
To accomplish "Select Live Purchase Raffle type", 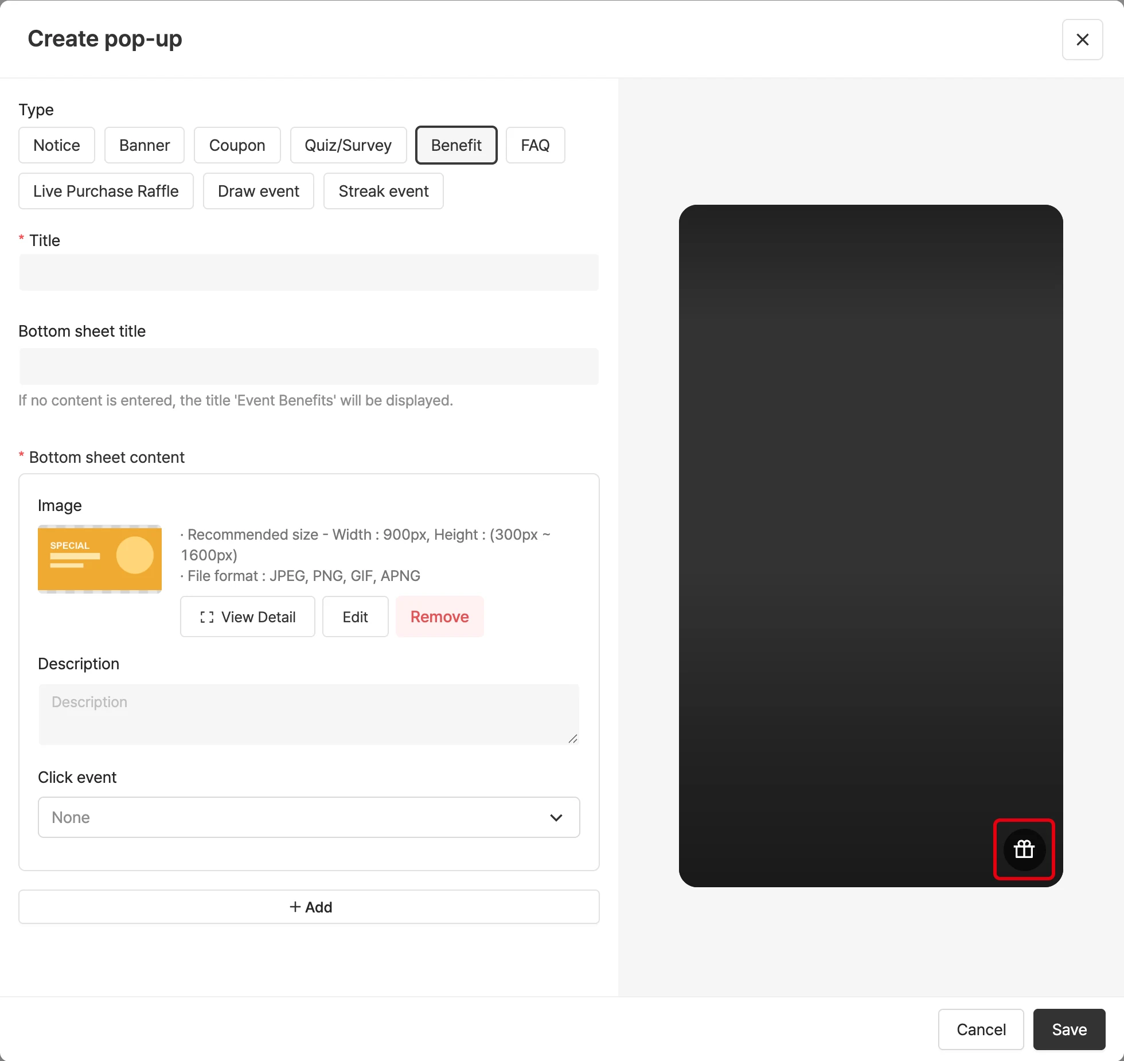I will click(106, 191).
